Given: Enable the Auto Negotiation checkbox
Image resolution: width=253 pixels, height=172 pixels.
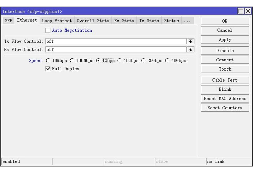Looking at the screenshot, I should [x=48, y=30].
